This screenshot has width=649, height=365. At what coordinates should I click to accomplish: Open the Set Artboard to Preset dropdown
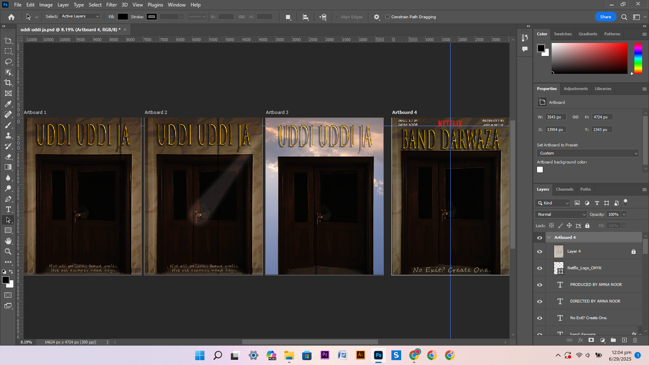coord(587,153)
